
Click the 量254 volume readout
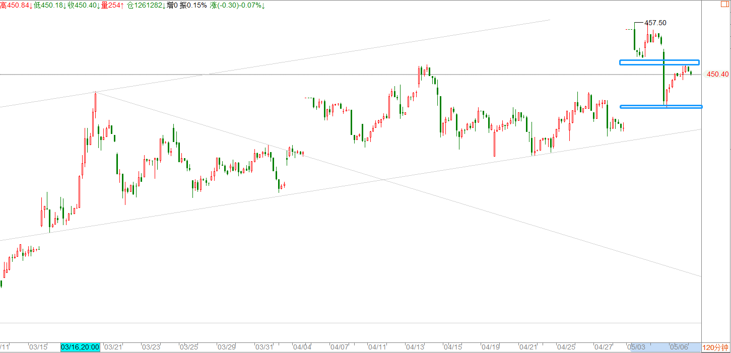coord(113,5)
